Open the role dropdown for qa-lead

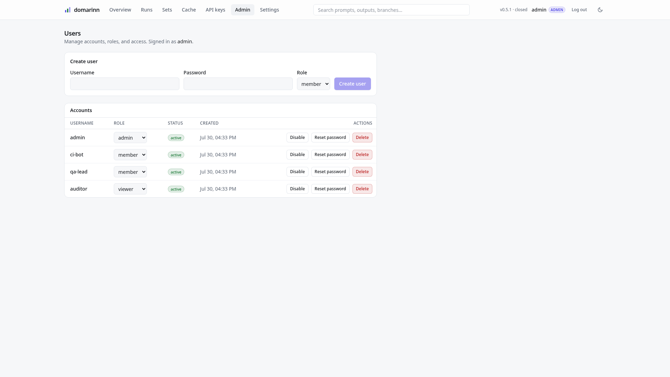[x=130, y=172]
